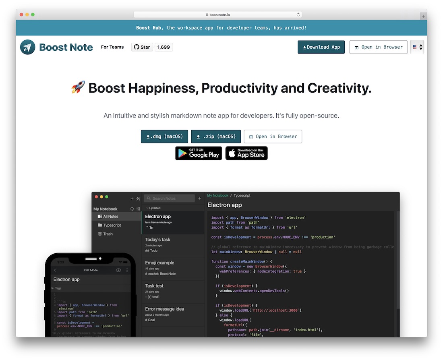443x360 pixels.
Task: Click the plus icon in app sidebar header
Action: click(132, 199)
